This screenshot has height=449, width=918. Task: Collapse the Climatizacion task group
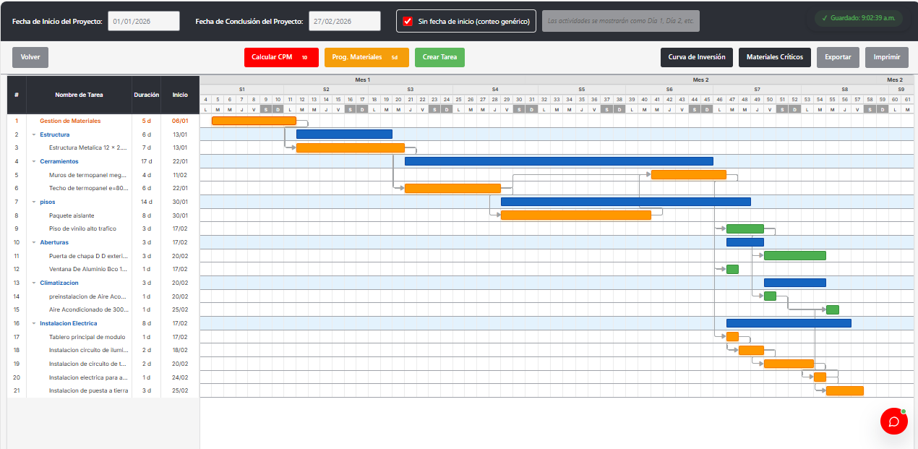34,283
